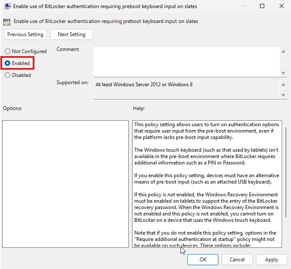The height and width of the screenshot is (269, 291).
Task: Click the policy setting icon beside heading
Action: coord(7,22)
